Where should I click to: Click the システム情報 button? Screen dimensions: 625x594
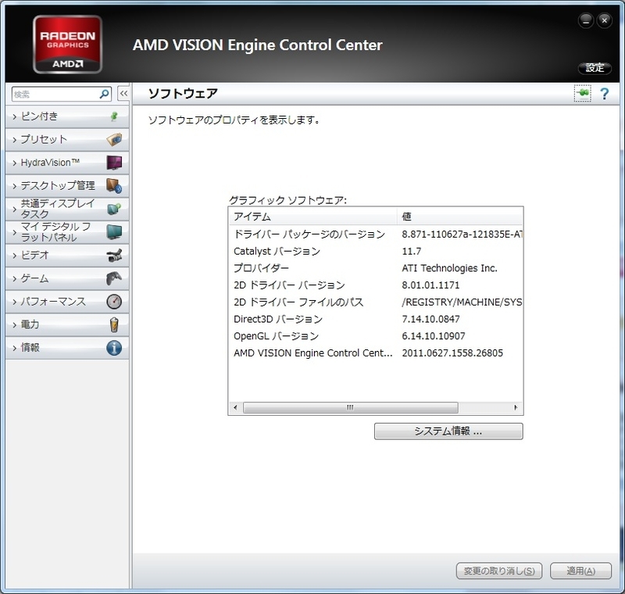[x=448, y=431]
